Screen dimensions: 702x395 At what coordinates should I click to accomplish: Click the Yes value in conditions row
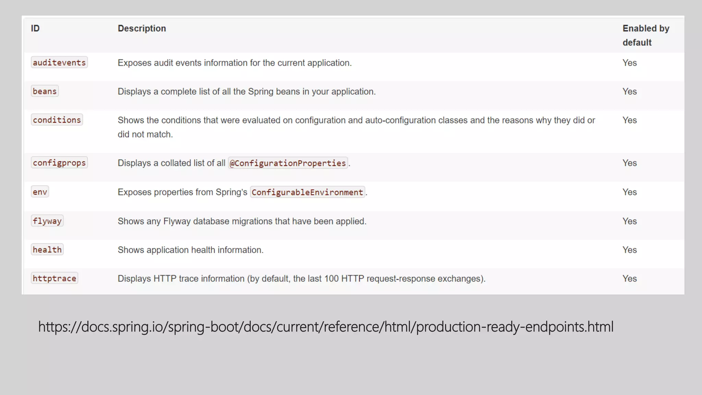pos(630,120)
